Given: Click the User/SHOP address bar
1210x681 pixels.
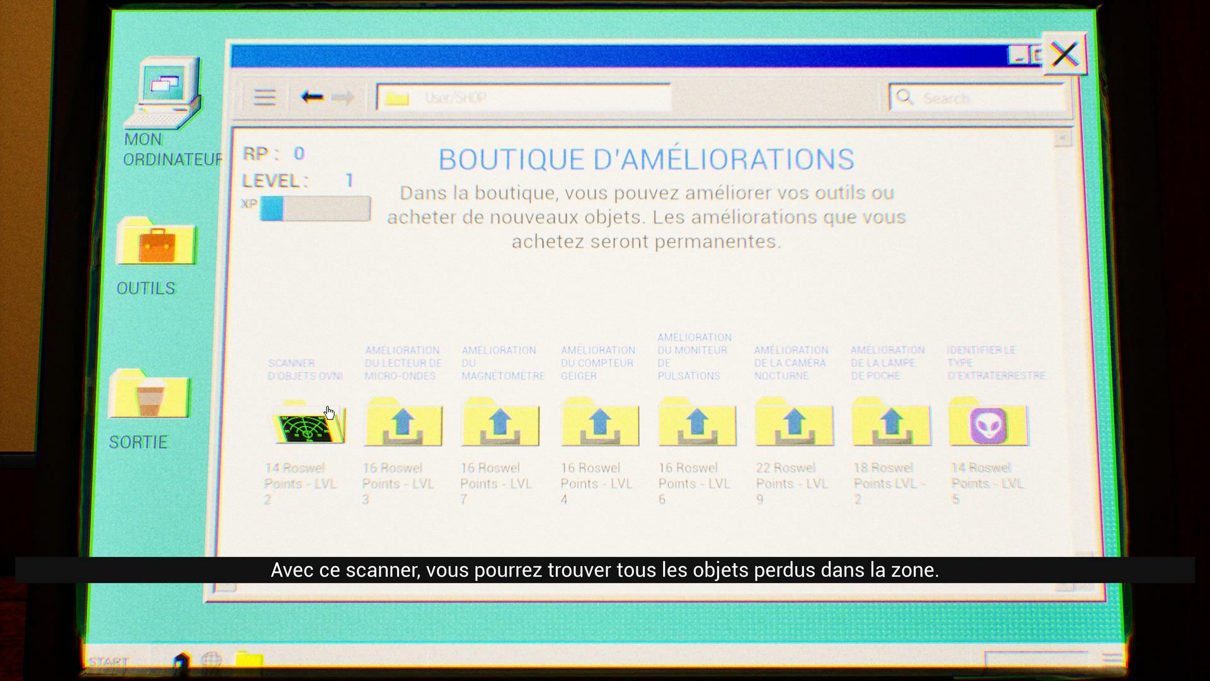Looking at the screenshot, I should (x=523, y=98).
